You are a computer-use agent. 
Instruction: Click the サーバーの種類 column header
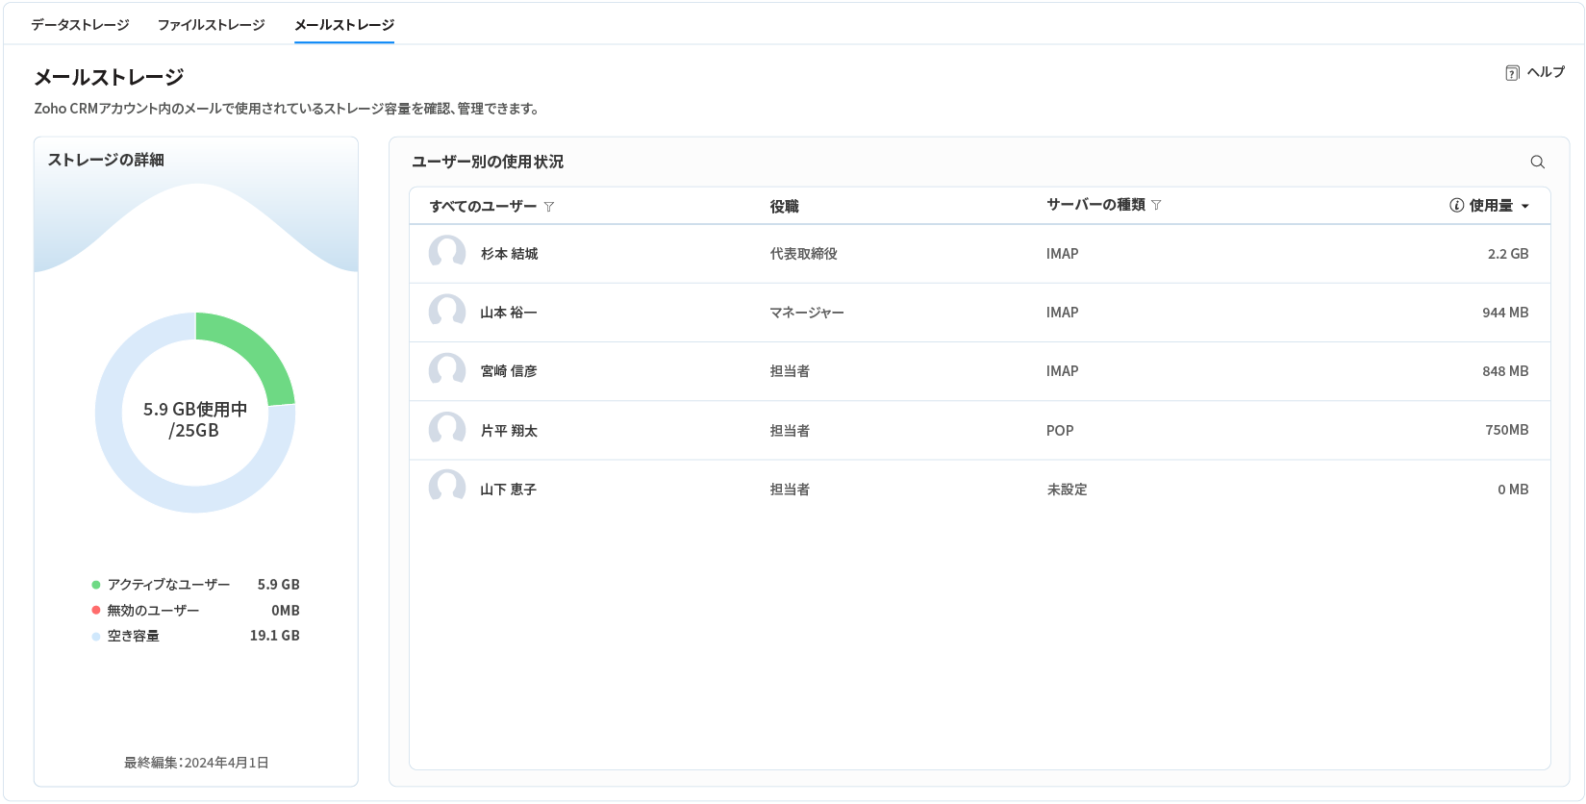[x=1095, y=205]
